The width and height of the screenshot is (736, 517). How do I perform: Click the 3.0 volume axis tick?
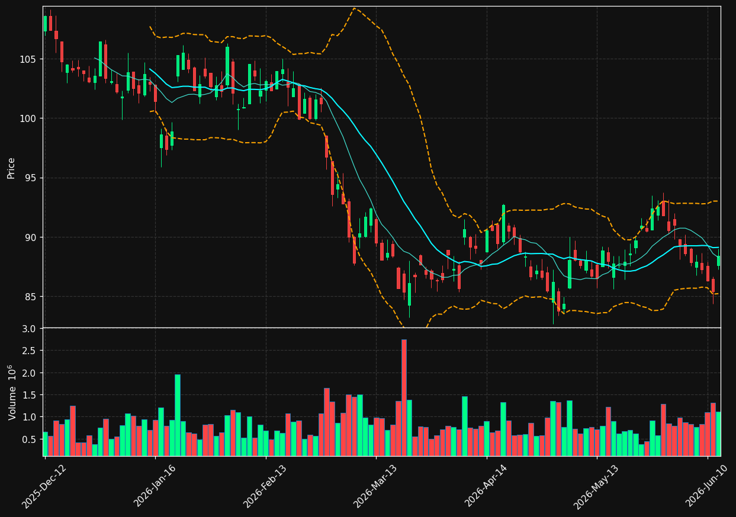[29, 329]
